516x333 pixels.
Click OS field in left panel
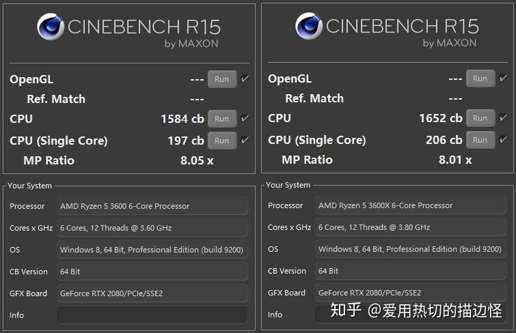pos(152,250)
